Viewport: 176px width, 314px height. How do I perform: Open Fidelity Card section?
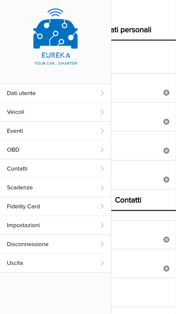[55, 207]
